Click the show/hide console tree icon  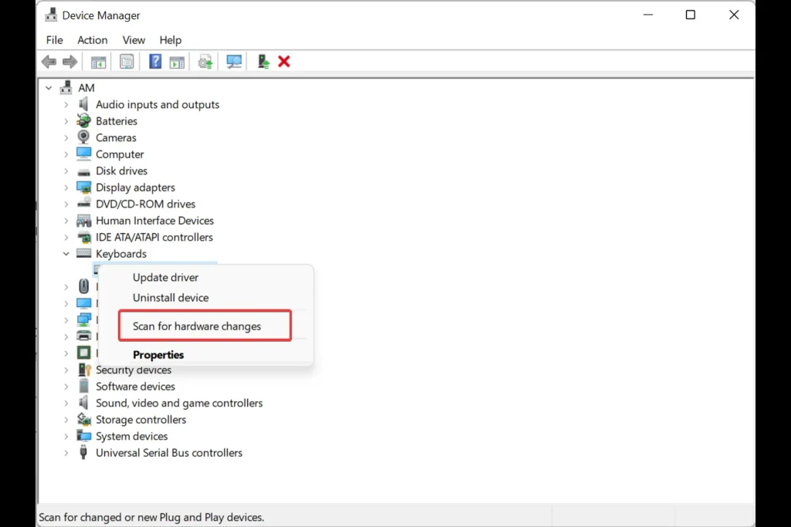99,62
